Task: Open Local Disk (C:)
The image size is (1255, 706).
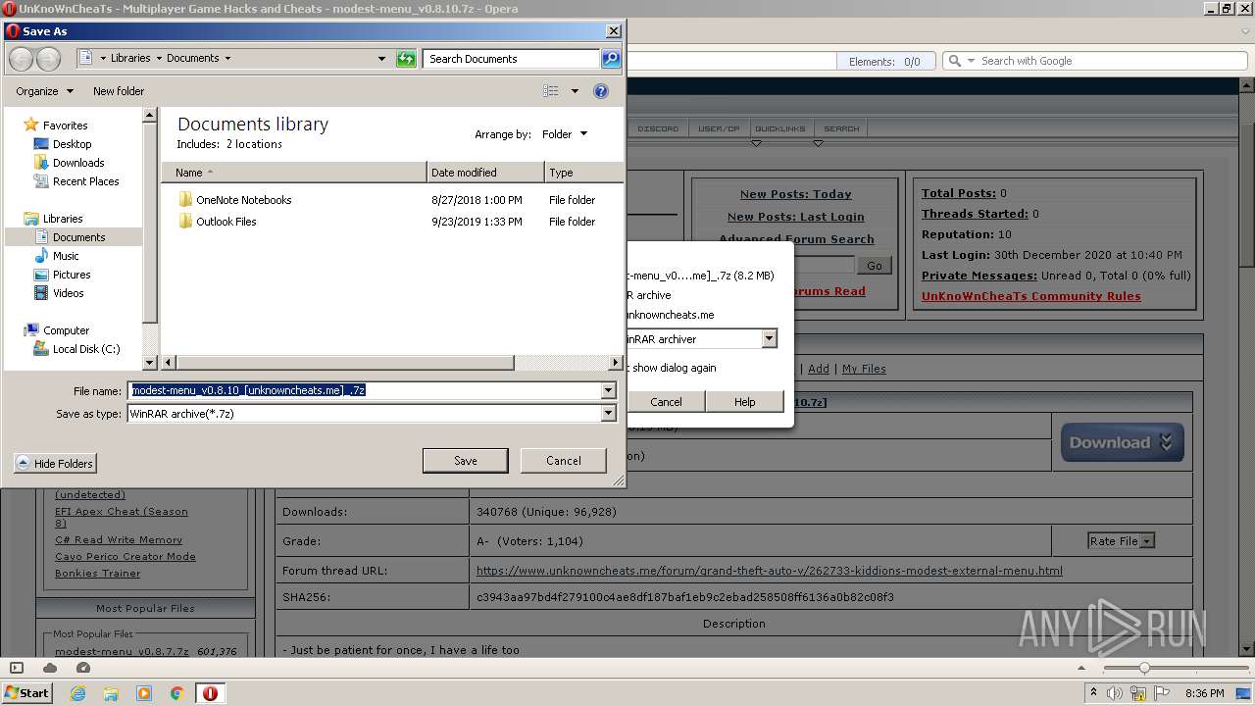Action: coord(86,349)
